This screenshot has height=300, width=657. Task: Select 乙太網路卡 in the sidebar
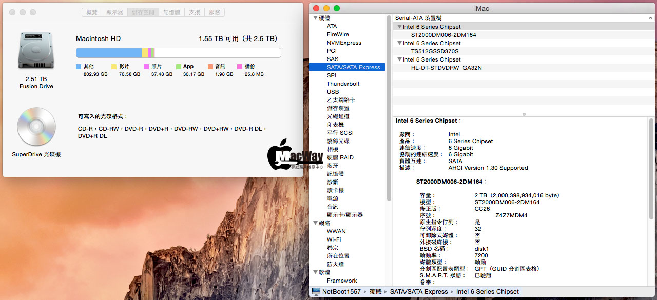[x=341, y=100]
